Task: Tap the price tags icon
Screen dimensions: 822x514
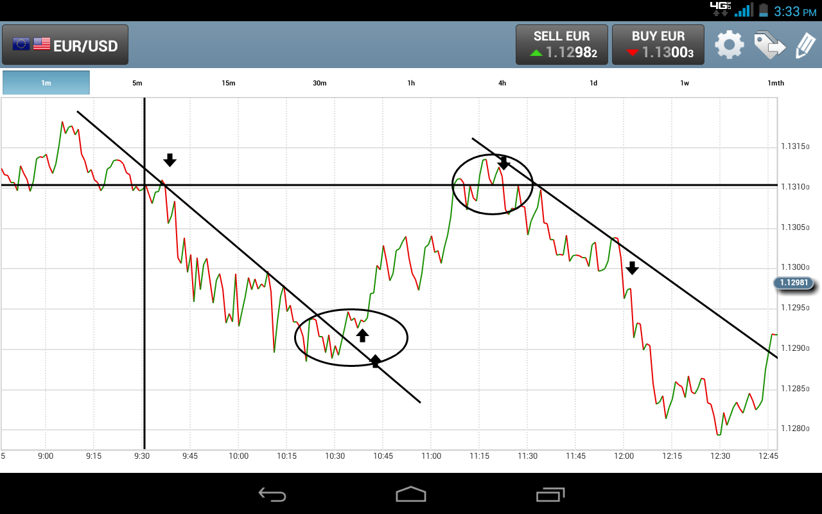Action: (769, 45)
